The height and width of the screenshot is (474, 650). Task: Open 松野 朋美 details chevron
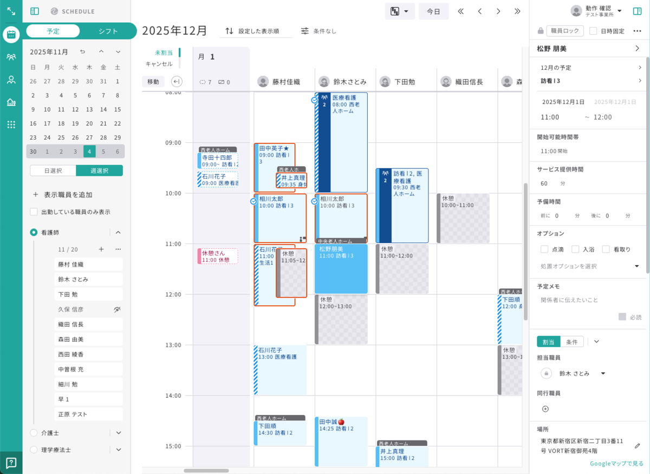pyautogui.click(x=637, y=49)
